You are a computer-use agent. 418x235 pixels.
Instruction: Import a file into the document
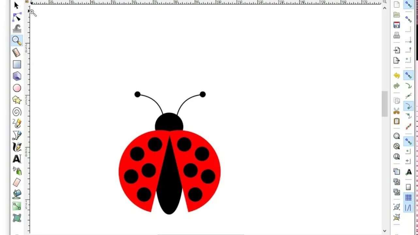(397, 50)
